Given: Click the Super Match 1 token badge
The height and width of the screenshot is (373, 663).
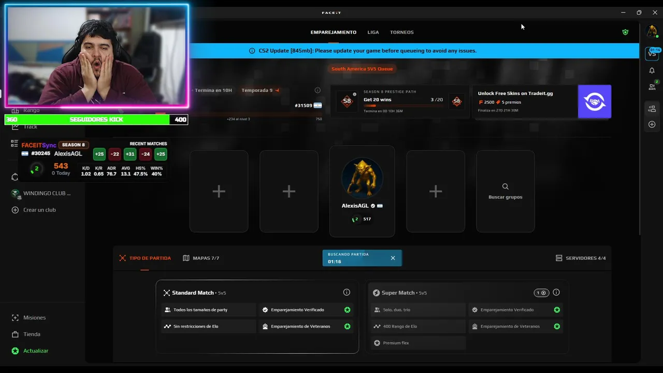Looking at the screenshot, I should [541, 293].
